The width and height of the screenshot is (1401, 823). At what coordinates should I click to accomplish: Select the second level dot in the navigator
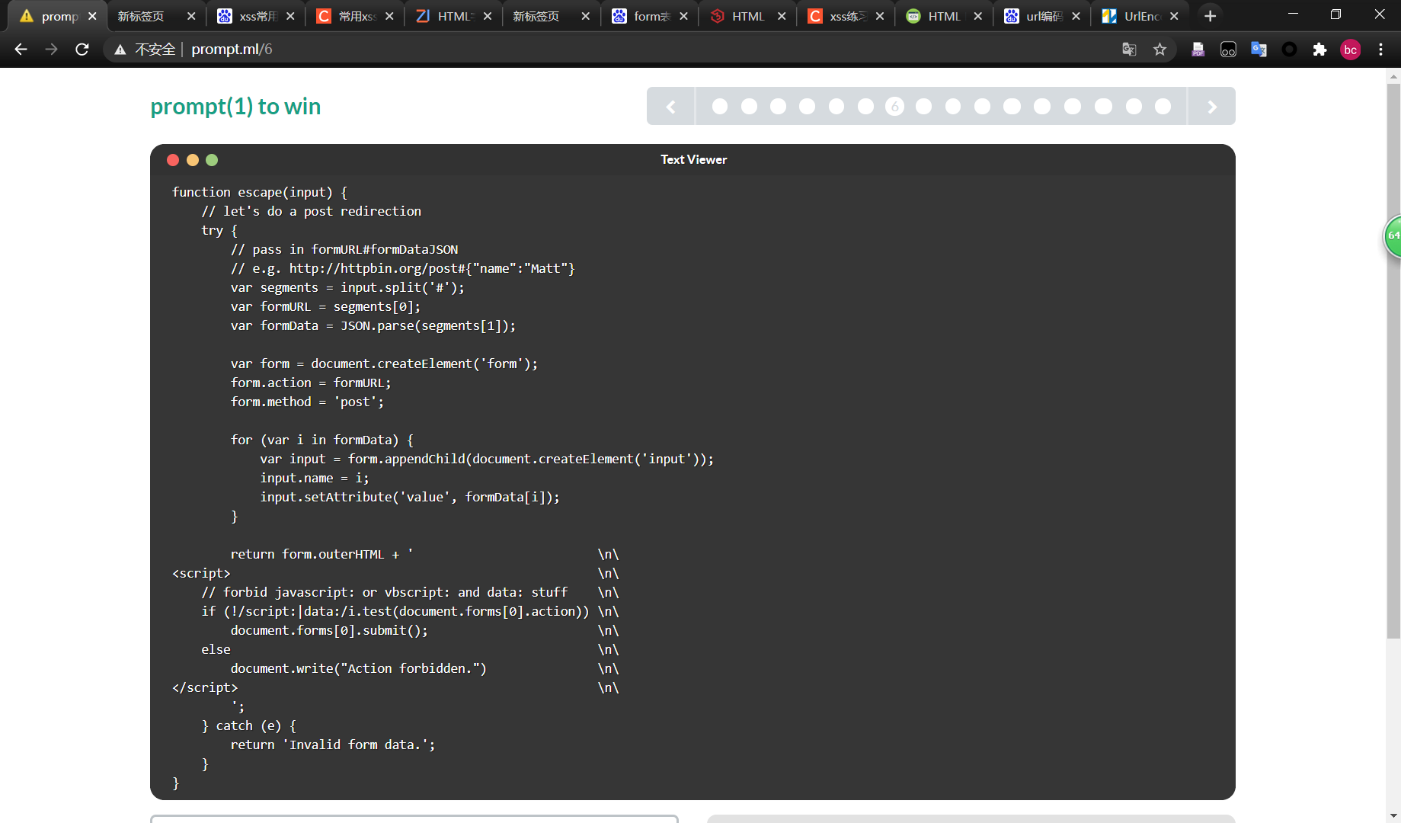click(749, 106)
